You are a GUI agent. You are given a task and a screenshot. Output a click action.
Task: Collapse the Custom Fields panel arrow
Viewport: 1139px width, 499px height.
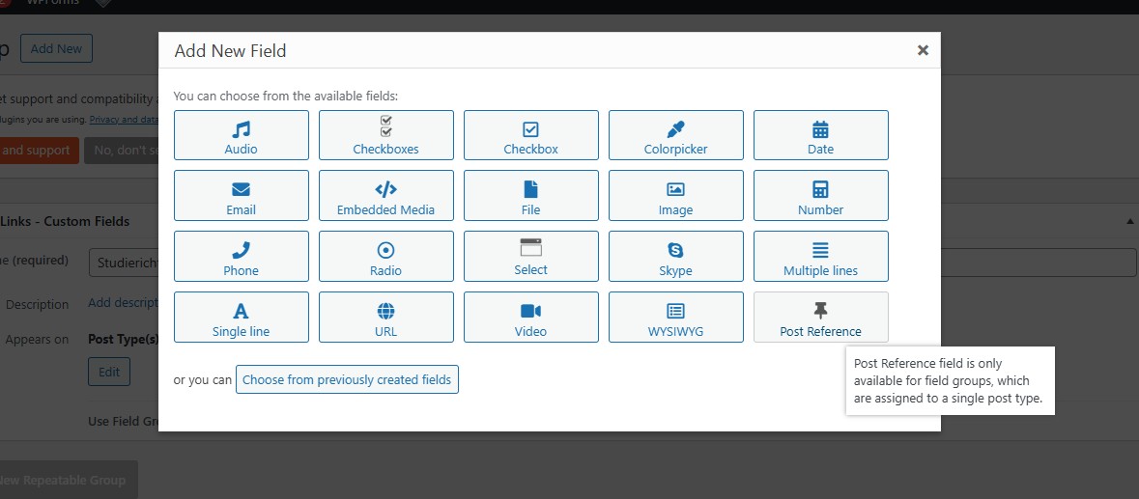[1130, 221]
